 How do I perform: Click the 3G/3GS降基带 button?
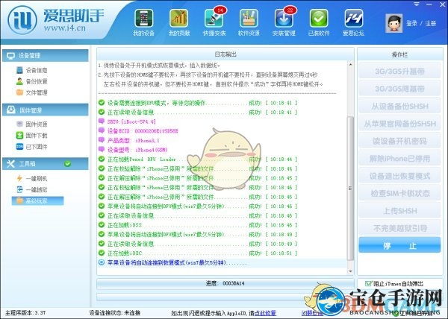click(x=399, y=89)
